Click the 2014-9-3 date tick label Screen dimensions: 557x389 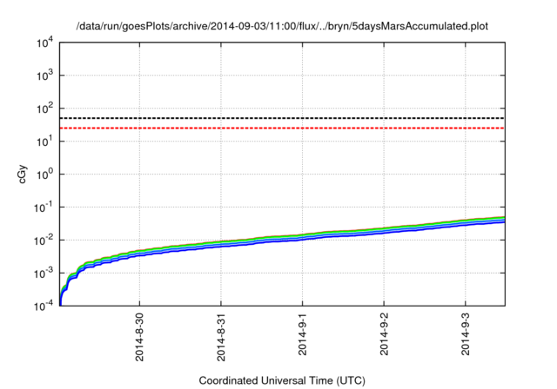coord(466,334)
